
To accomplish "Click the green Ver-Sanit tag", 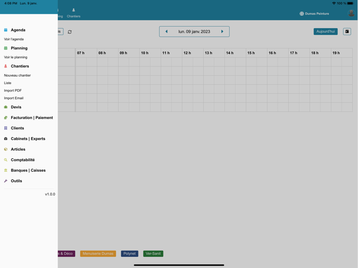I will tap(153, 254).
